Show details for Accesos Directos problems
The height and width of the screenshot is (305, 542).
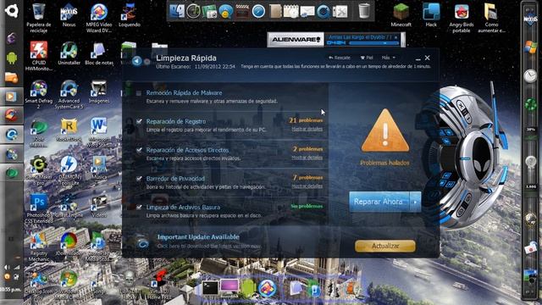click(x=307, y=158)
